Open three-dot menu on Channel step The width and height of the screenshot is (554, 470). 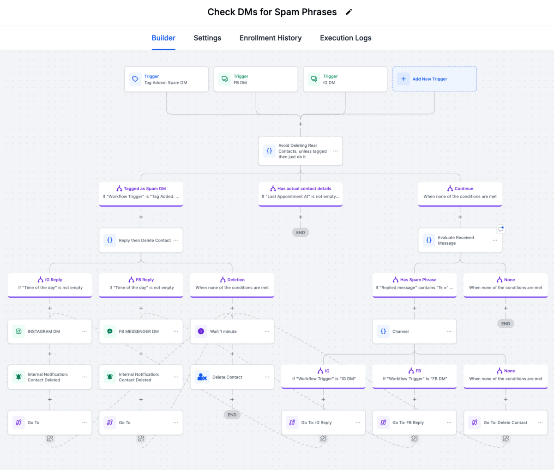coord(449,331)
